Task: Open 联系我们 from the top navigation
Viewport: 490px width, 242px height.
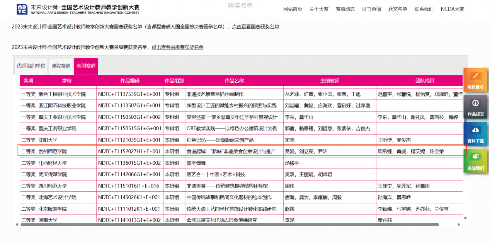Action: 424,9
